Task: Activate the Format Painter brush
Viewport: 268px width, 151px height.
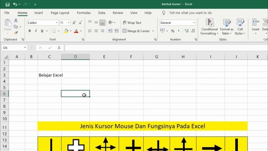Action: (x=16, y=33)
